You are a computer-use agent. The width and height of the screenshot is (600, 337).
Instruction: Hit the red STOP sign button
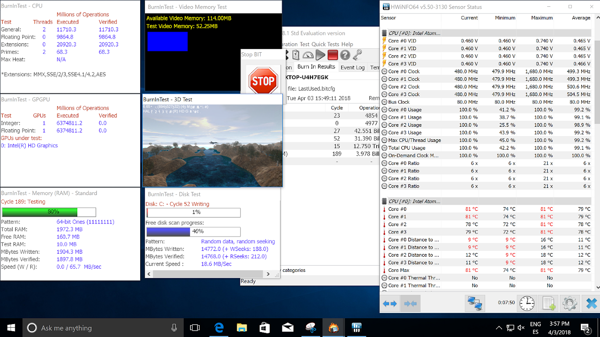[x=263, y=80]
